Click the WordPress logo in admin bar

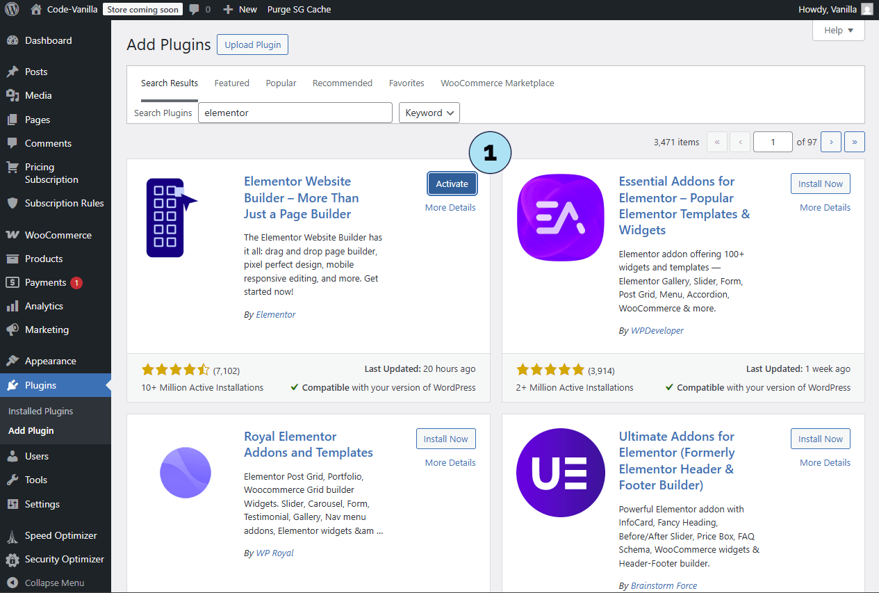(x=12, y=10)
